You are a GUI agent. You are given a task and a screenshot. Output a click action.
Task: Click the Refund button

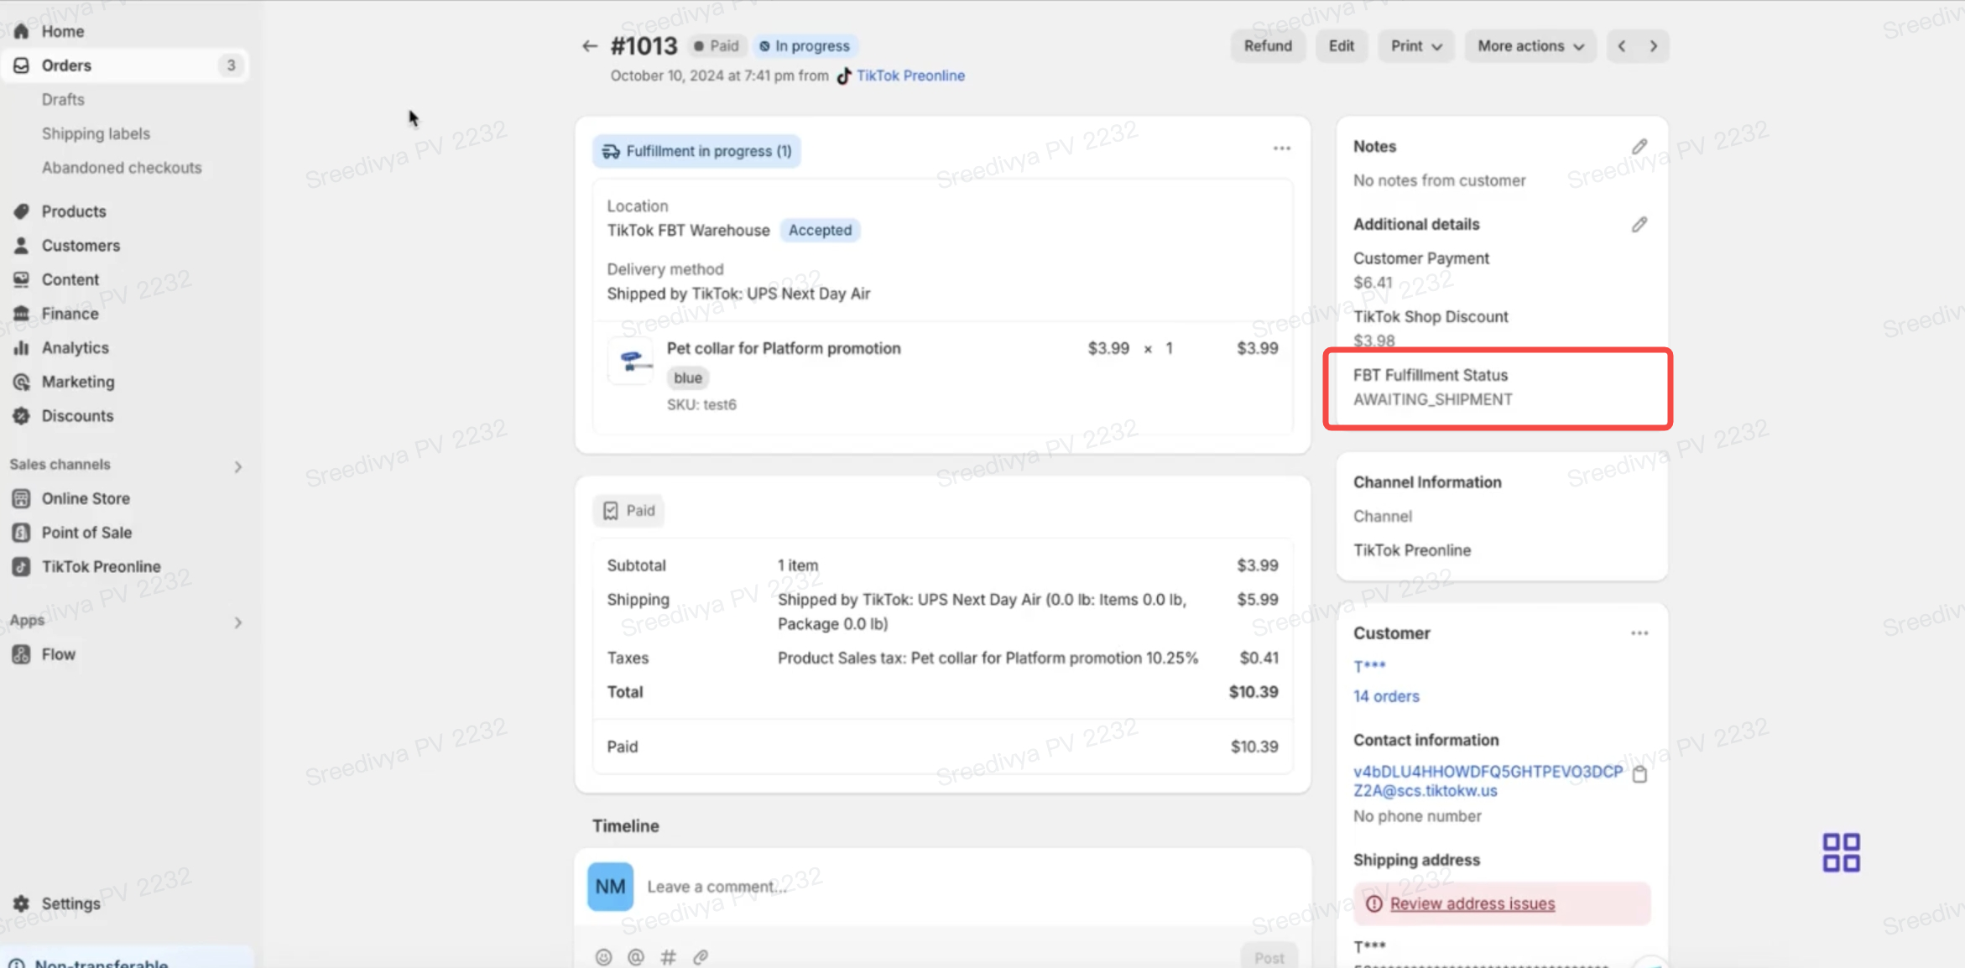[1267, 46]
